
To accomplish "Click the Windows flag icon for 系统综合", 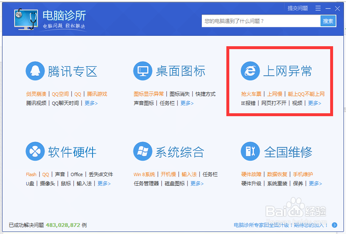I will point(143,152).
